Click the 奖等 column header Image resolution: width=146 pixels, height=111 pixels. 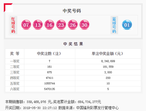pos(15,54)
